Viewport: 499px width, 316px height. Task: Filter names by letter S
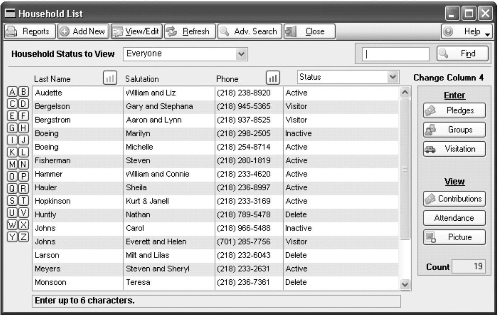click(x=12, y=200)
